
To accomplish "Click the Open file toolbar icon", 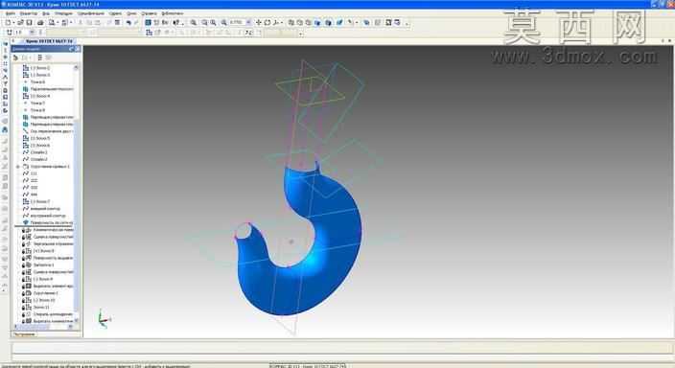I will coord(21,22).
